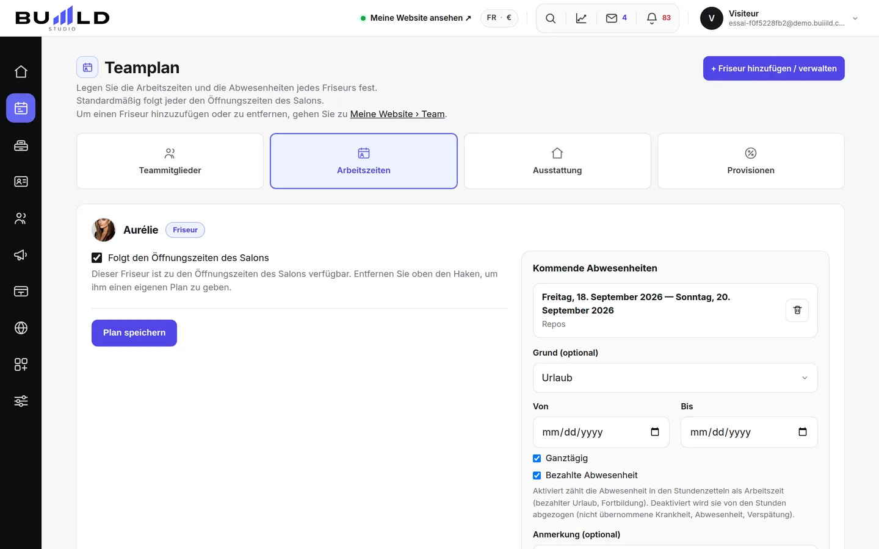The image size is (879, 549).
Task: Open the Von date picker calendar icon
Action: point(655,432)
